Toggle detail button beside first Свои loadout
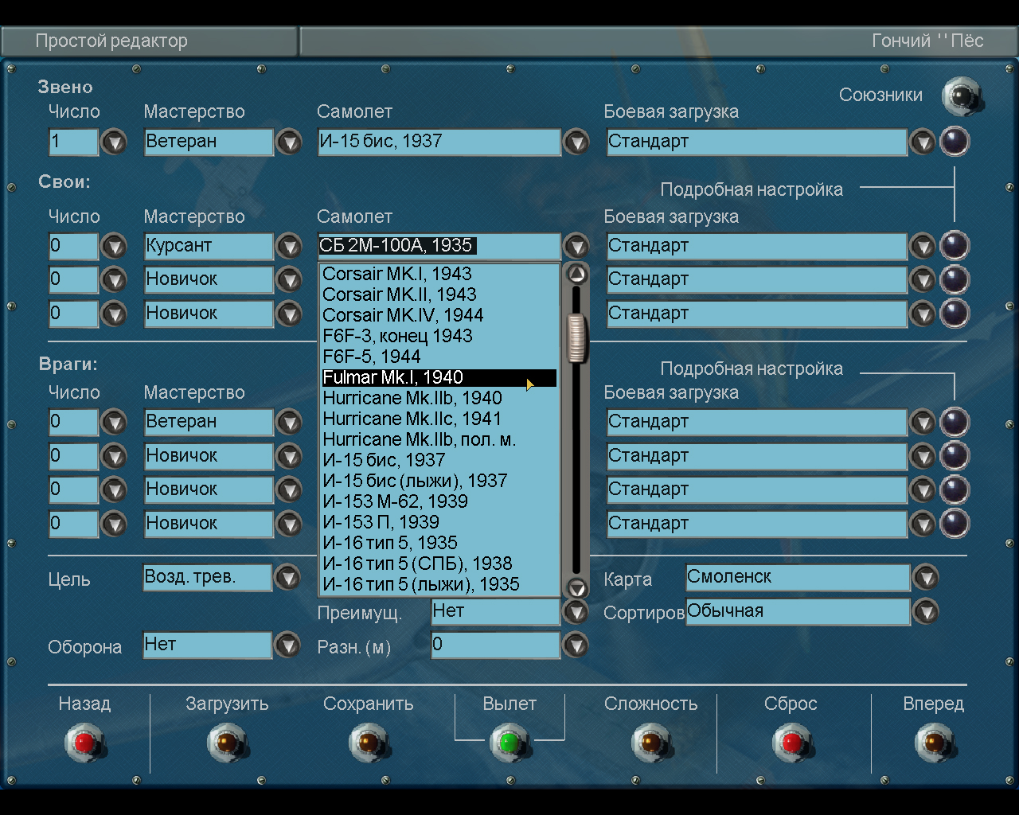 pyautogui.click(x=955, y=246)
